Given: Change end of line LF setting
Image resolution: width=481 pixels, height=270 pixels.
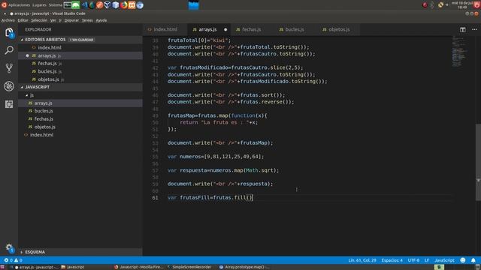Looking at the screenshot, I should click(x=427, y=260).
